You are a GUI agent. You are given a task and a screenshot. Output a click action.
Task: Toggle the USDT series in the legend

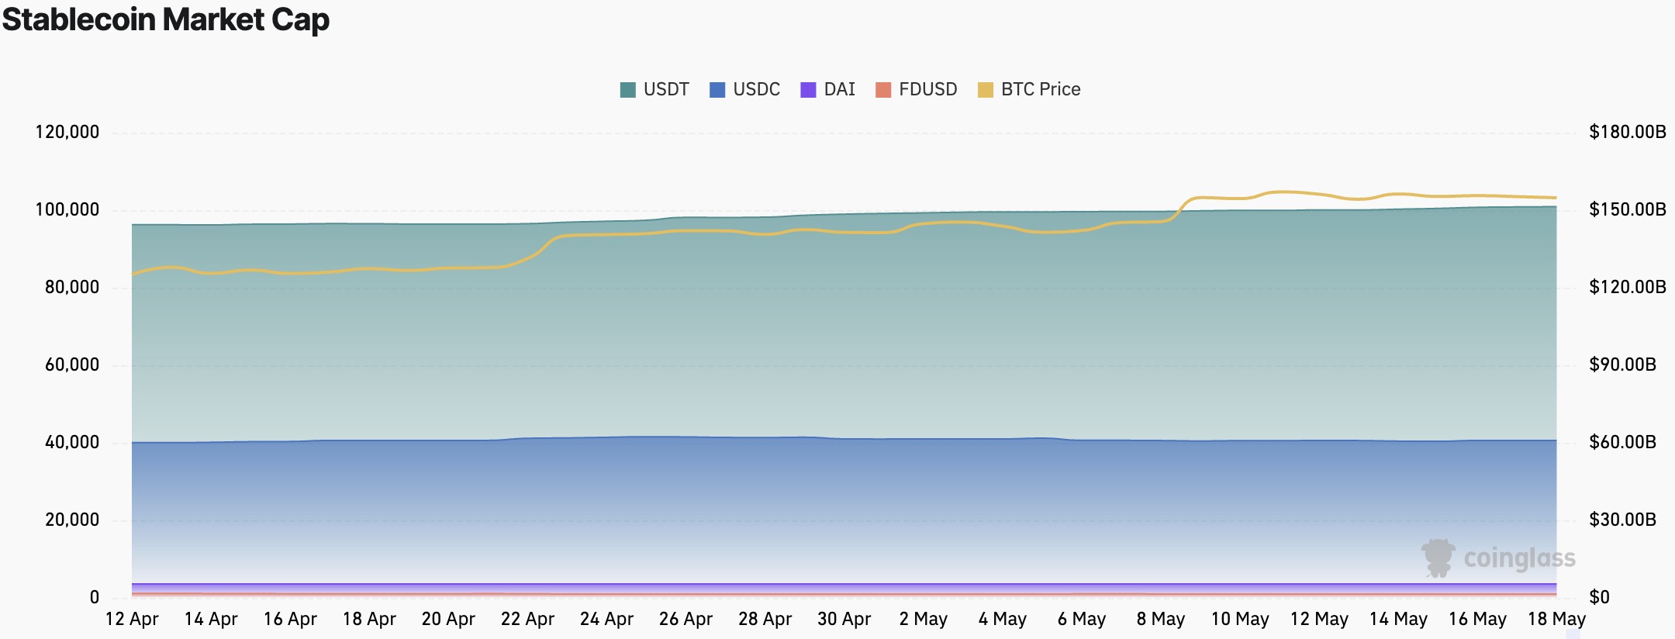[x=654, y=90]
